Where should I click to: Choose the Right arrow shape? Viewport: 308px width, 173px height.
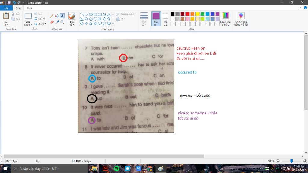click(x=100, y=19)
